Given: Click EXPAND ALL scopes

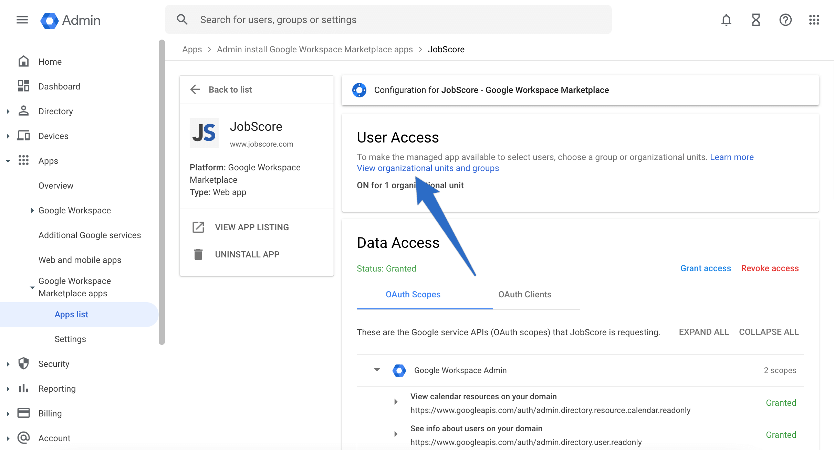Looking at the screenshot, I should tap(704, 332).
